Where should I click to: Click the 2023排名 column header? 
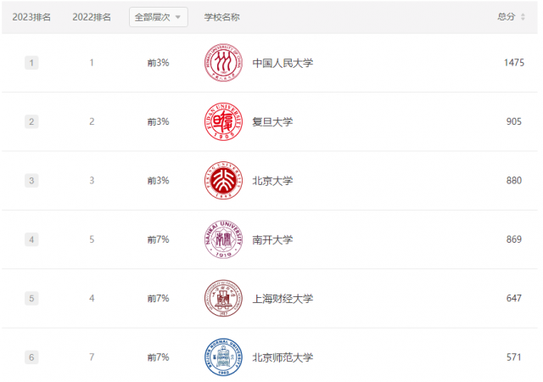pos(31,17)
